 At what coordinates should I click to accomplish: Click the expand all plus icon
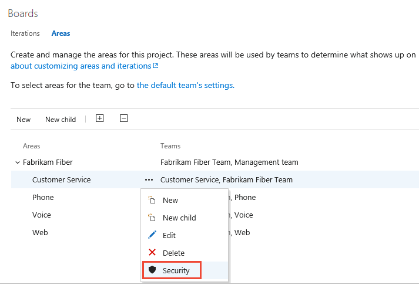pyautogui.click(x=100, y=118)
